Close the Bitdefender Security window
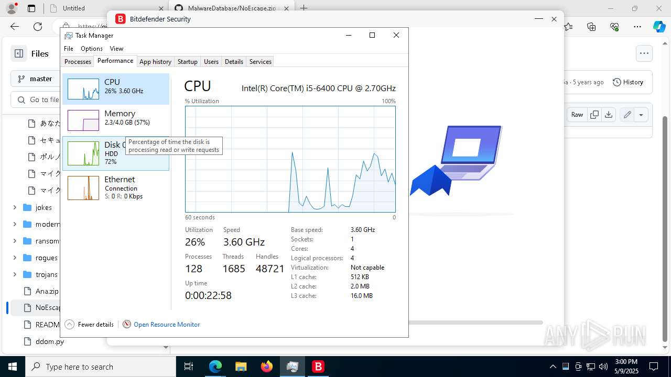Image resolution: width=671 pixels, height=377 pixels. [554, 19]
